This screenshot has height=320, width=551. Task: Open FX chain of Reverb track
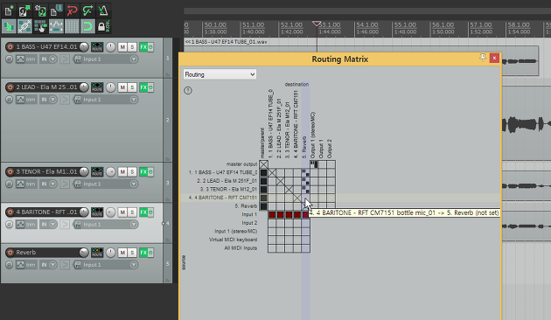[143, 252]
